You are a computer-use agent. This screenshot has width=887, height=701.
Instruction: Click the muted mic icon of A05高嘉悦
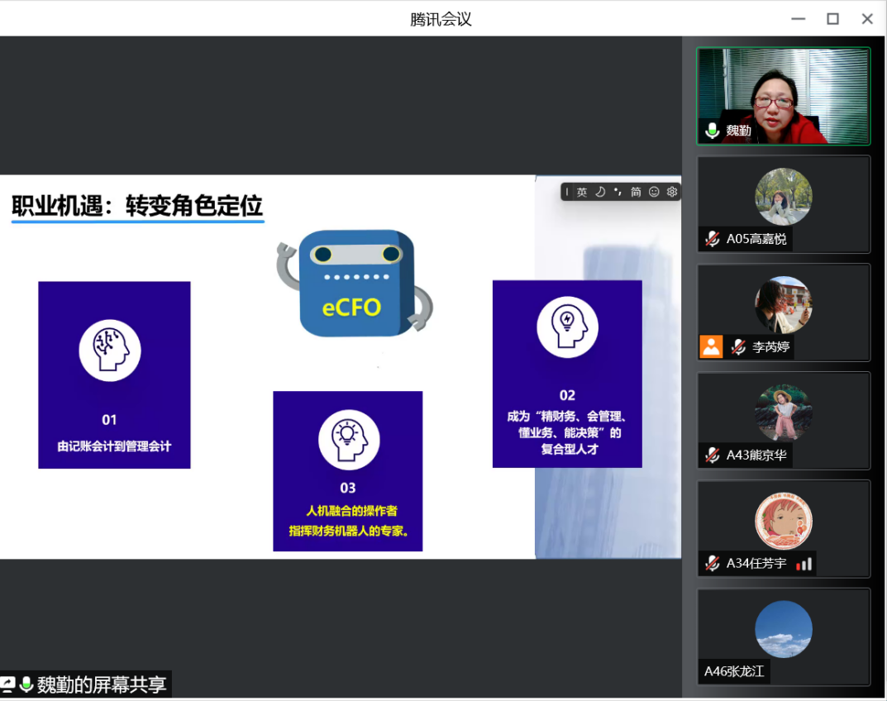(712, 239)
